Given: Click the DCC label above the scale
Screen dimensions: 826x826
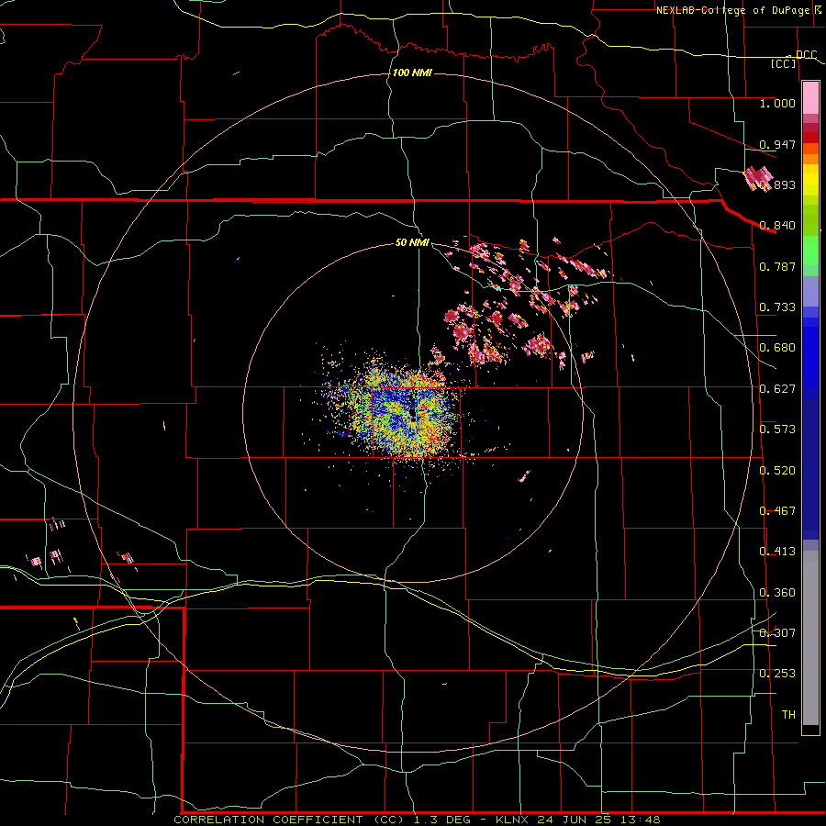Looking at the screenshot, I should coord(806,54).
